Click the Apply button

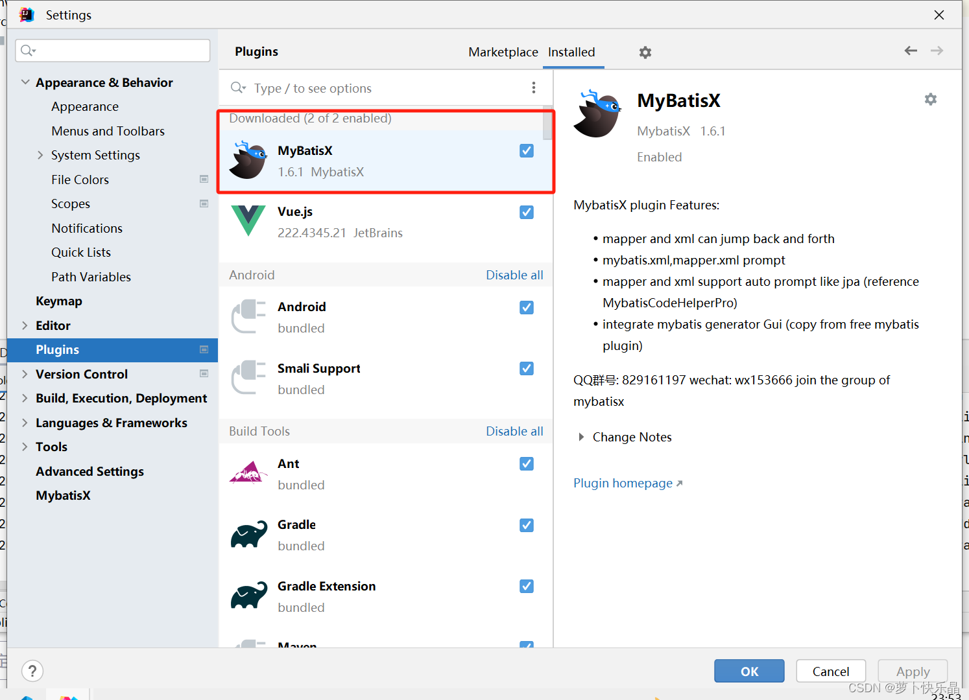click(913, 671)
